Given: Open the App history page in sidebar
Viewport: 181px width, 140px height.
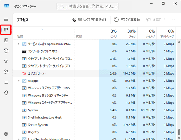Looking at the screenshot, I should [6, 51].
